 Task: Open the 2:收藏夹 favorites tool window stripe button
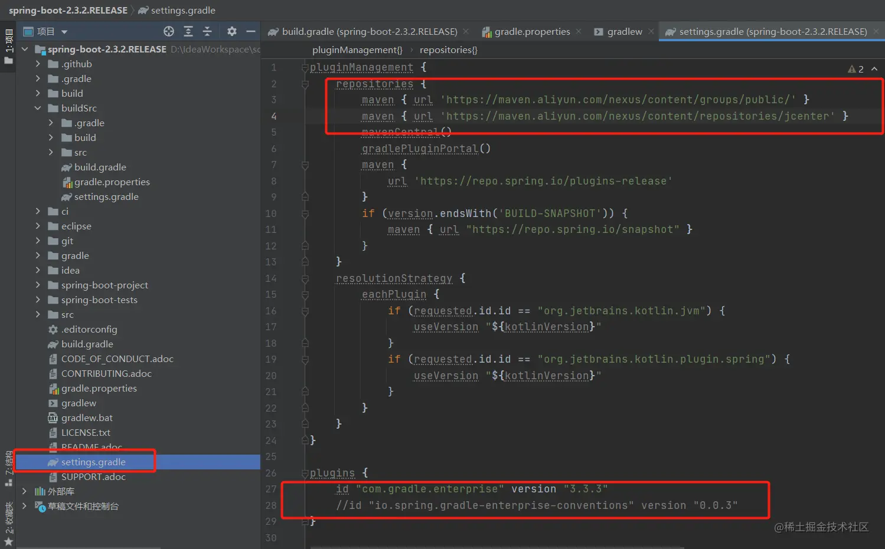coord(8,524)
